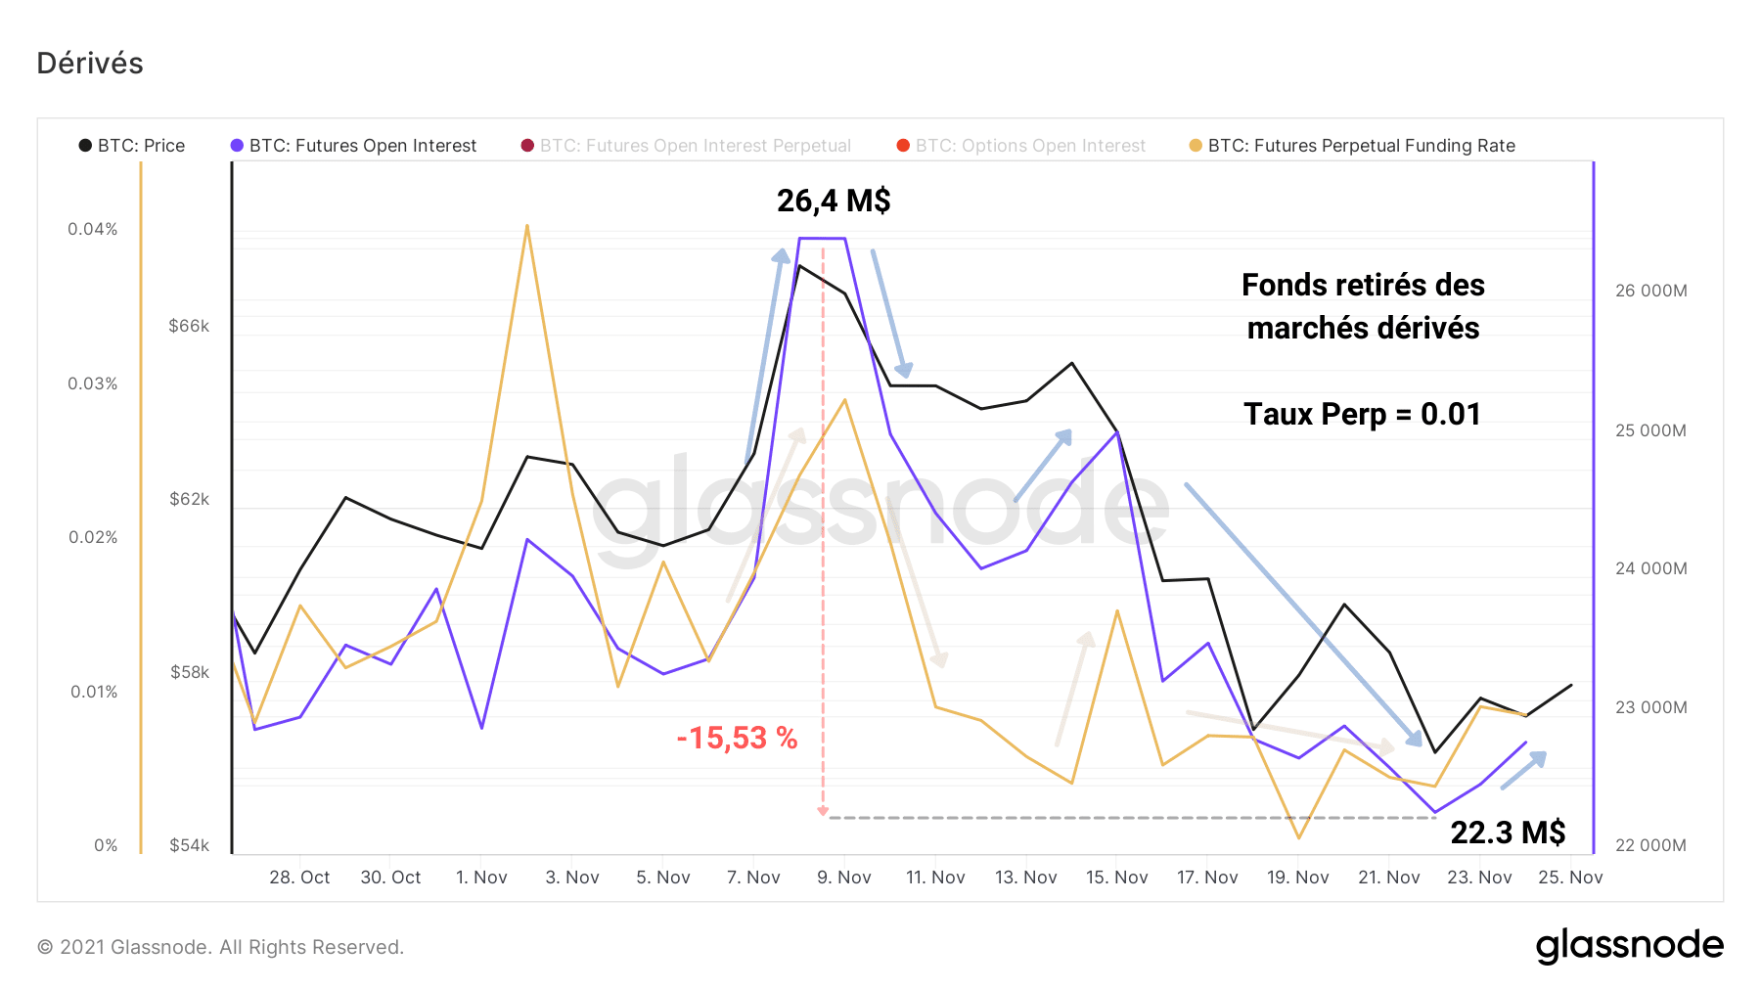Toggle the BTC: Price legend entry
Viewport: 1761px width, 991px height.
[x=132, y=146]
